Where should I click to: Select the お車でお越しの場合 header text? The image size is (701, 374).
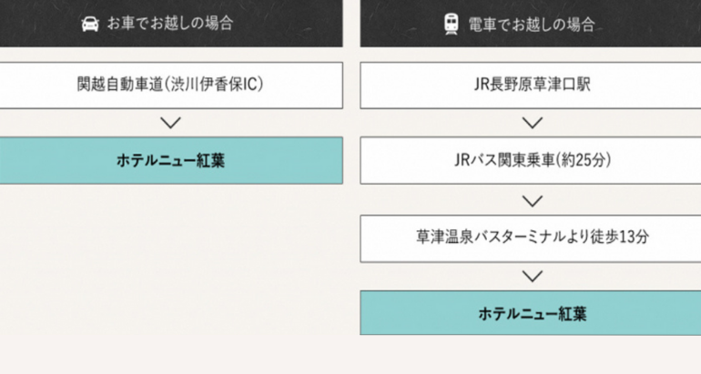tap(170, 25)
